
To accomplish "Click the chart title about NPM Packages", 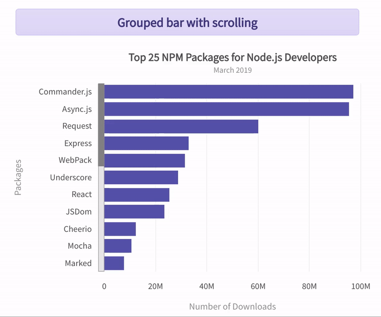I will (x=232, y=58).
